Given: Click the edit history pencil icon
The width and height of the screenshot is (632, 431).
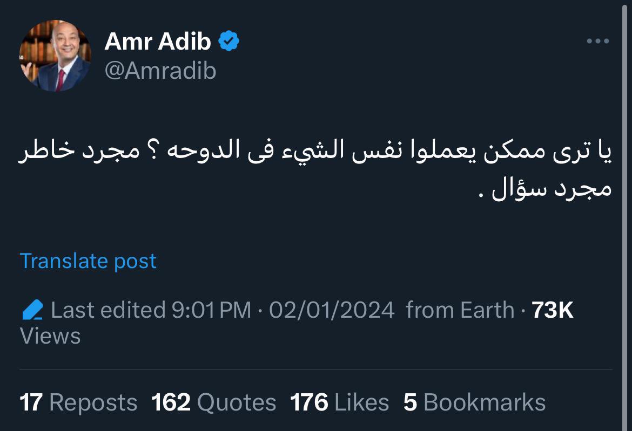Looking at the screenshot, I should click(32, 310).
